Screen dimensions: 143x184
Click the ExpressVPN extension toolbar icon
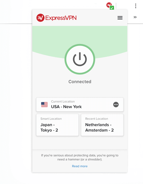pyautogui.click(x=110, y=6)
